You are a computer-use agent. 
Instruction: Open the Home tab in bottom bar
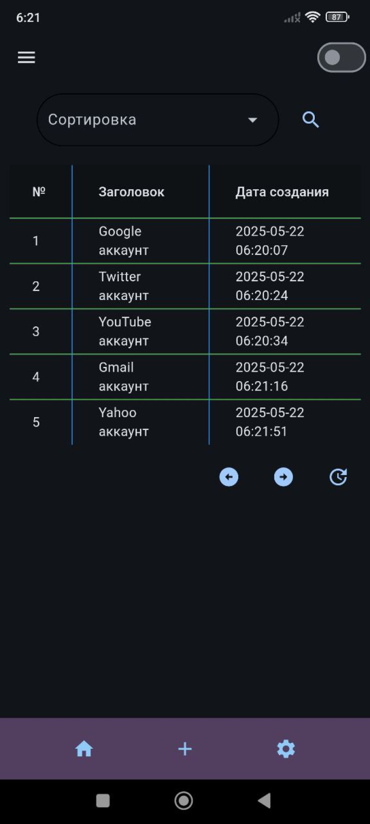point(84,749)
